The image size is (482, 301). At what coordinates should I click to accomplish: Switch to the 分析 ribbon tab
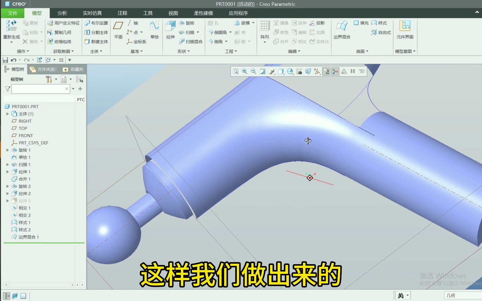pos(62,13)
